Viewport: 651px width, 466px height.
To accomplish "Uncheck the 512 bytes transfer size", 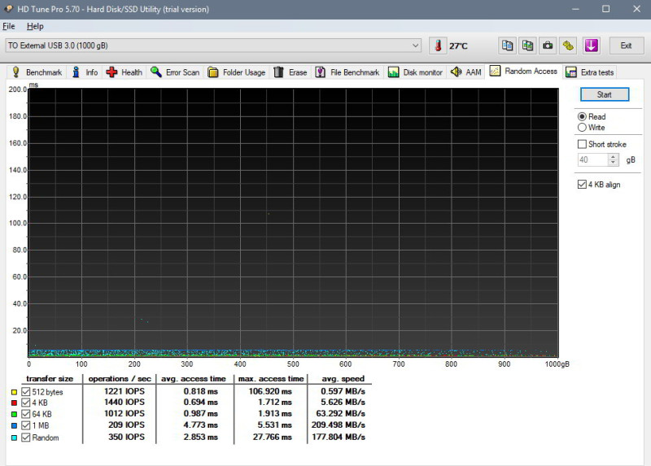I will click(26, 392).
